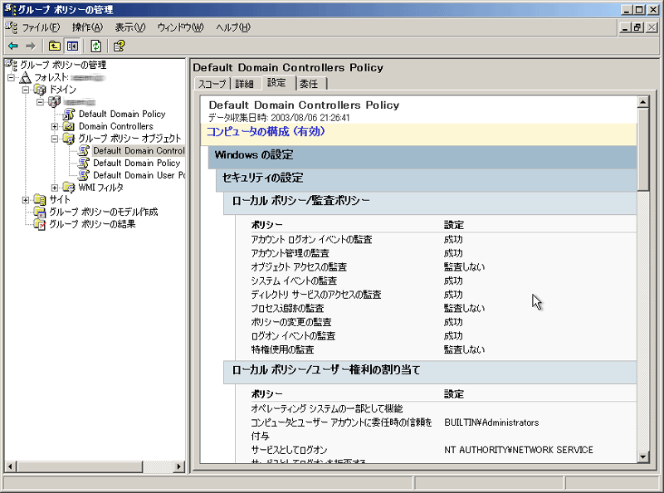Image resolution: width=664 pixels, height=493 pixels.
Task: Click the 特権使用の監査 policy row
Action: [443, 350]
